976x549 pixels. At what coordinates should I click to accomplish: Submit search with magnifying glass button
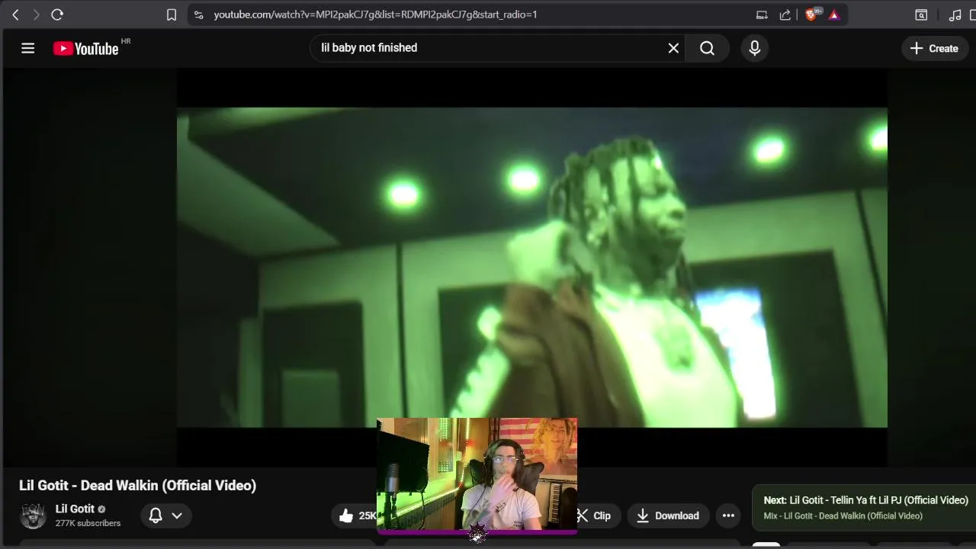pyautogui.click(x=707, y=48)
